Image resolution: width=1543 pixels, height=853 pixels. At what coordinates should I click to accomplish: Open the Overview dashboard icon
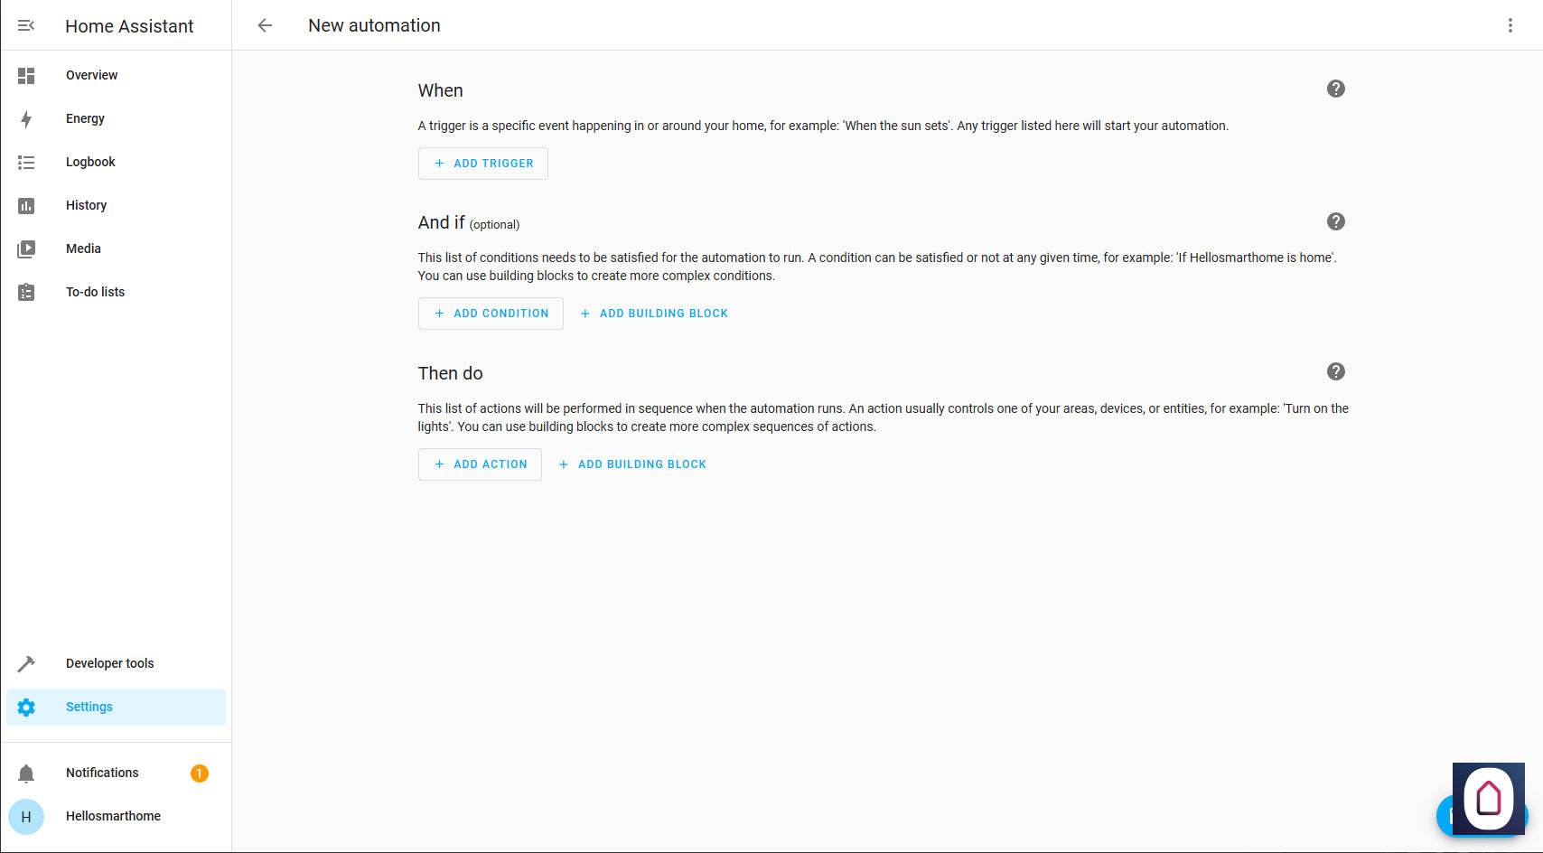(26, 76)
